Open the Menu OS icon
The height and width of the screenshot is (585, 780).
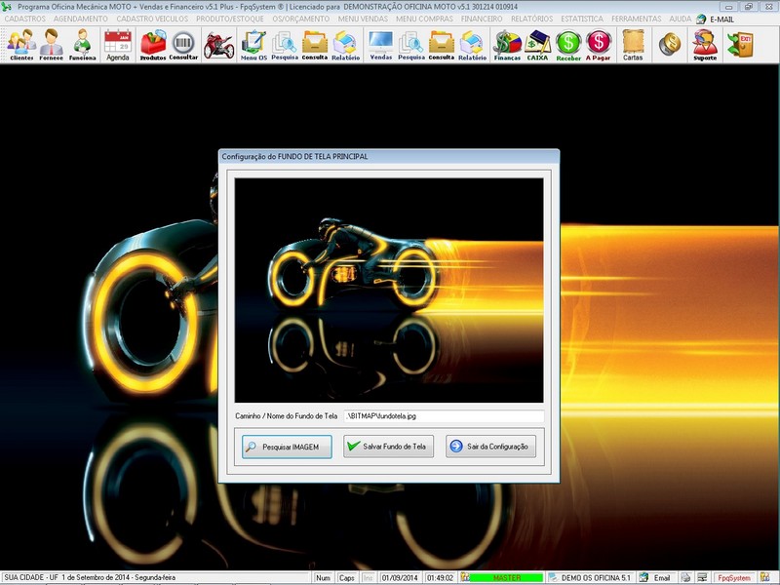pos(253,45)
